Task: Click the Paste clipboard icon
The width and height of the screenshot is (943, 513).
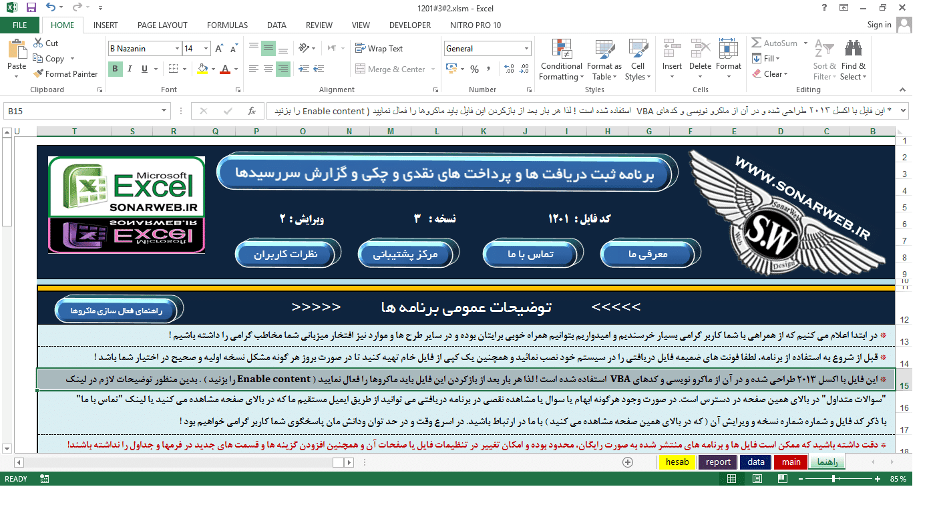Action: [17, 49]
